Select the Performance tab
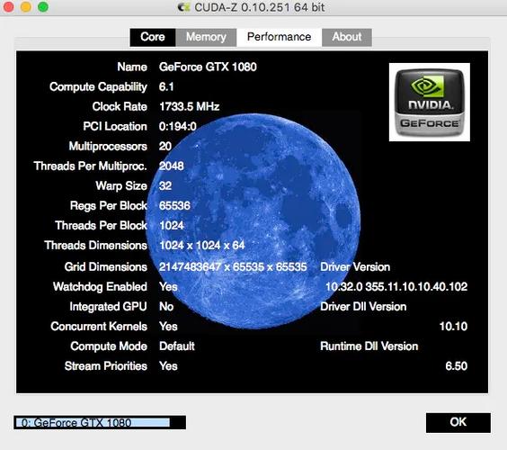This screenshot has height=450, width=507. 279,37
